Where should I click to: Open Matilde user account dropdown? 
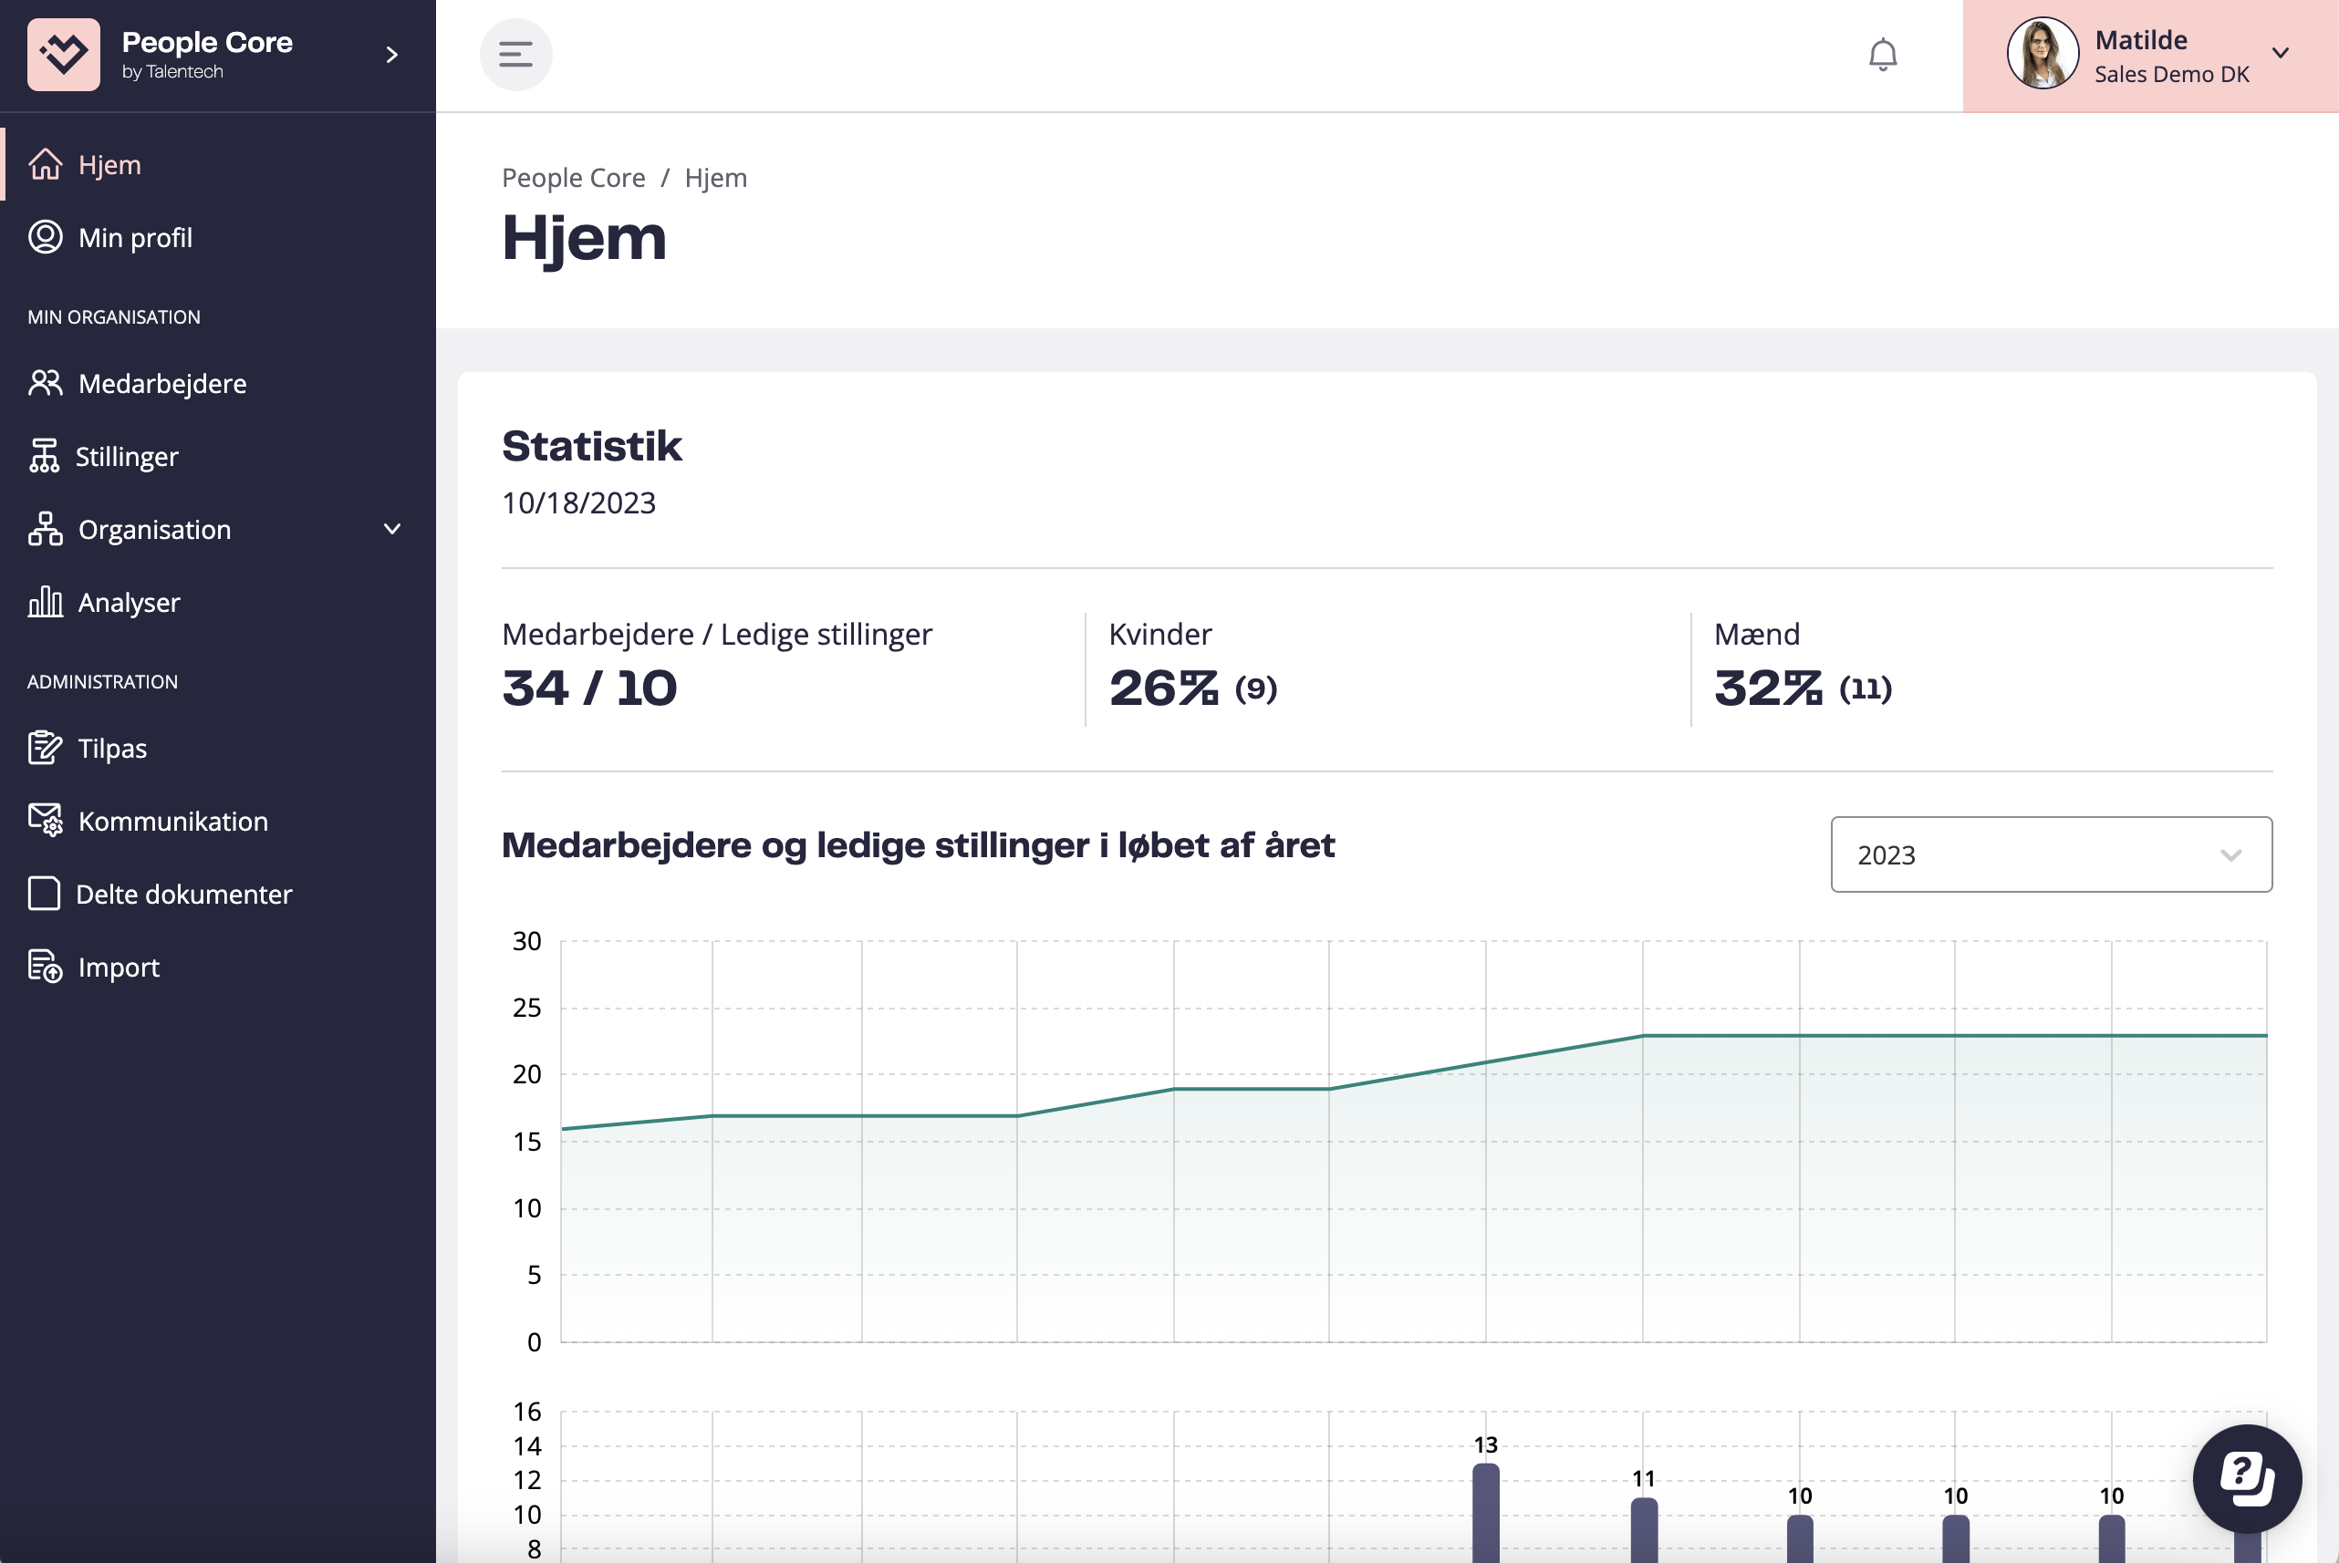point(2279,54)
